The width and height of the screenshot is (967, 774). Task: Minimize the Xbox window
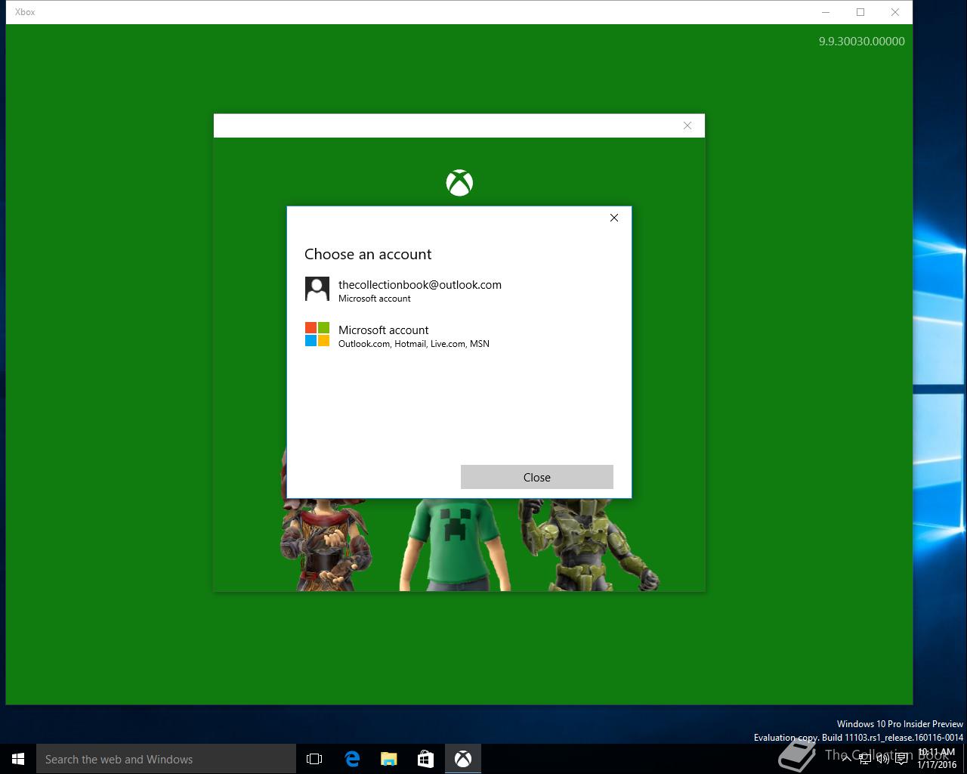point(826,12)
